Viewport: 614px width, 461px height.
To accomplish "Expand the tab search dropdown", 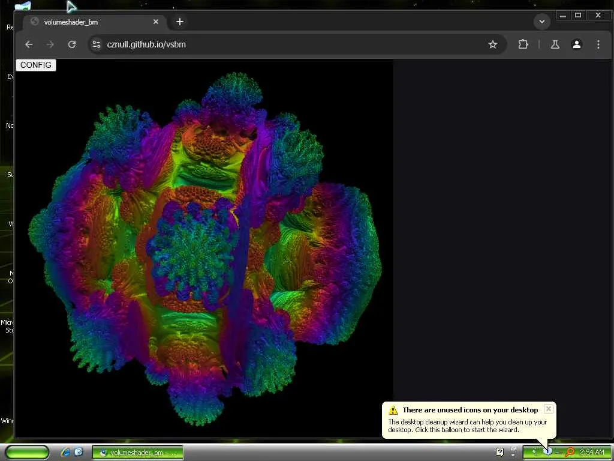I will (x=542, y=22).
